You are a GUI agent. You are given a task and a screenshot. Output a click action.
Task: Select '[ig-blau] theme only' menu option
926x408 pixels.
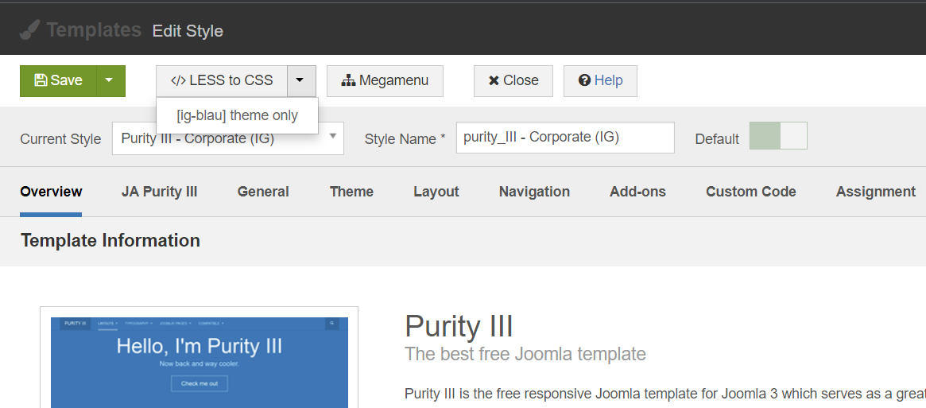pos(237,115)
